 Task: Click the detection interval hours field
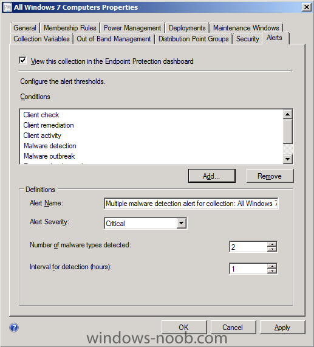[248, 269]
